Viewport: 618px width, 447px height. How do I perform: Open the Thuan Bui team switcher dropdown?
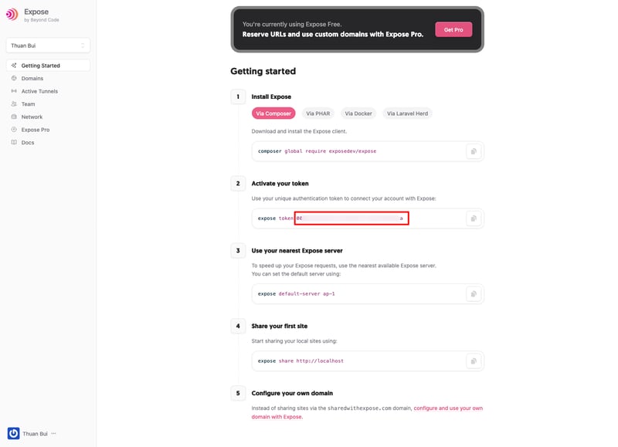tap(48, 46)
